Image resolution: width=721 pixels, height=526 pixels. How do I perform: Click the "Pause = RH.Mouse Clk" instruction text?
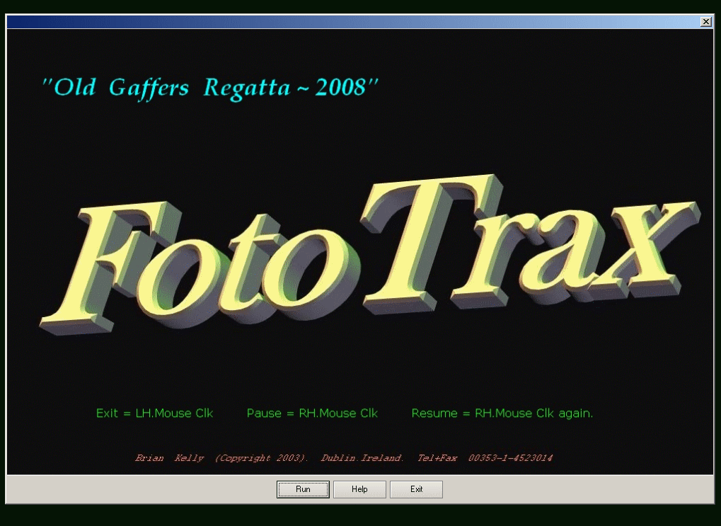click(x=312, y=413)
